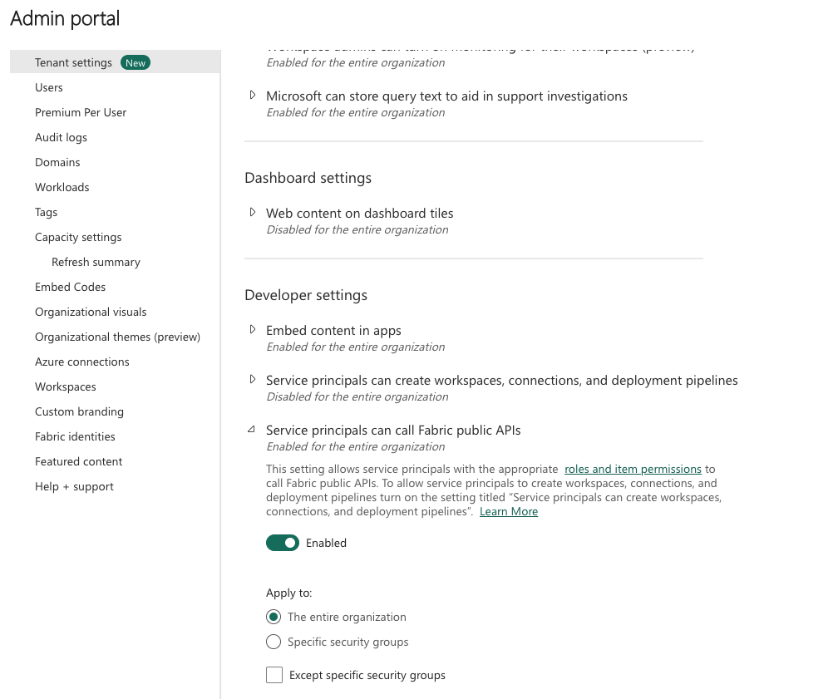Image resolution: width=838 pixels, height=699 pixels.
Task: Click the Learn More link
Action: pos(508,510)
